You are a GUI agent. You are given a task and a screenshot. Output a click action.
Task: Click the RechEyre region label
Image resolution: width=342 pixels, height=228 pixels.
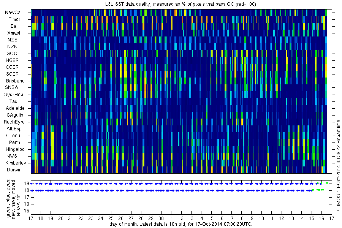pos(14,122)
